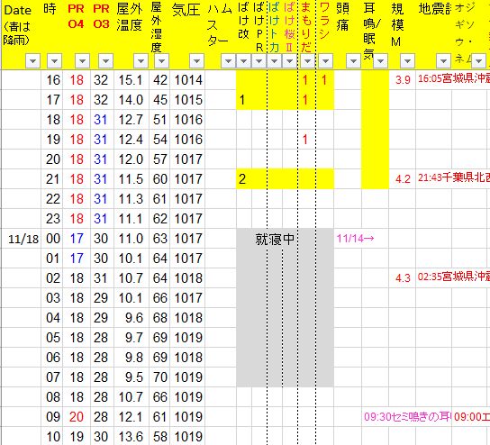The height and width of the screenshot is (445, 490).
Task: Open the 時 column filter dropdown
Action: [54, 61]
